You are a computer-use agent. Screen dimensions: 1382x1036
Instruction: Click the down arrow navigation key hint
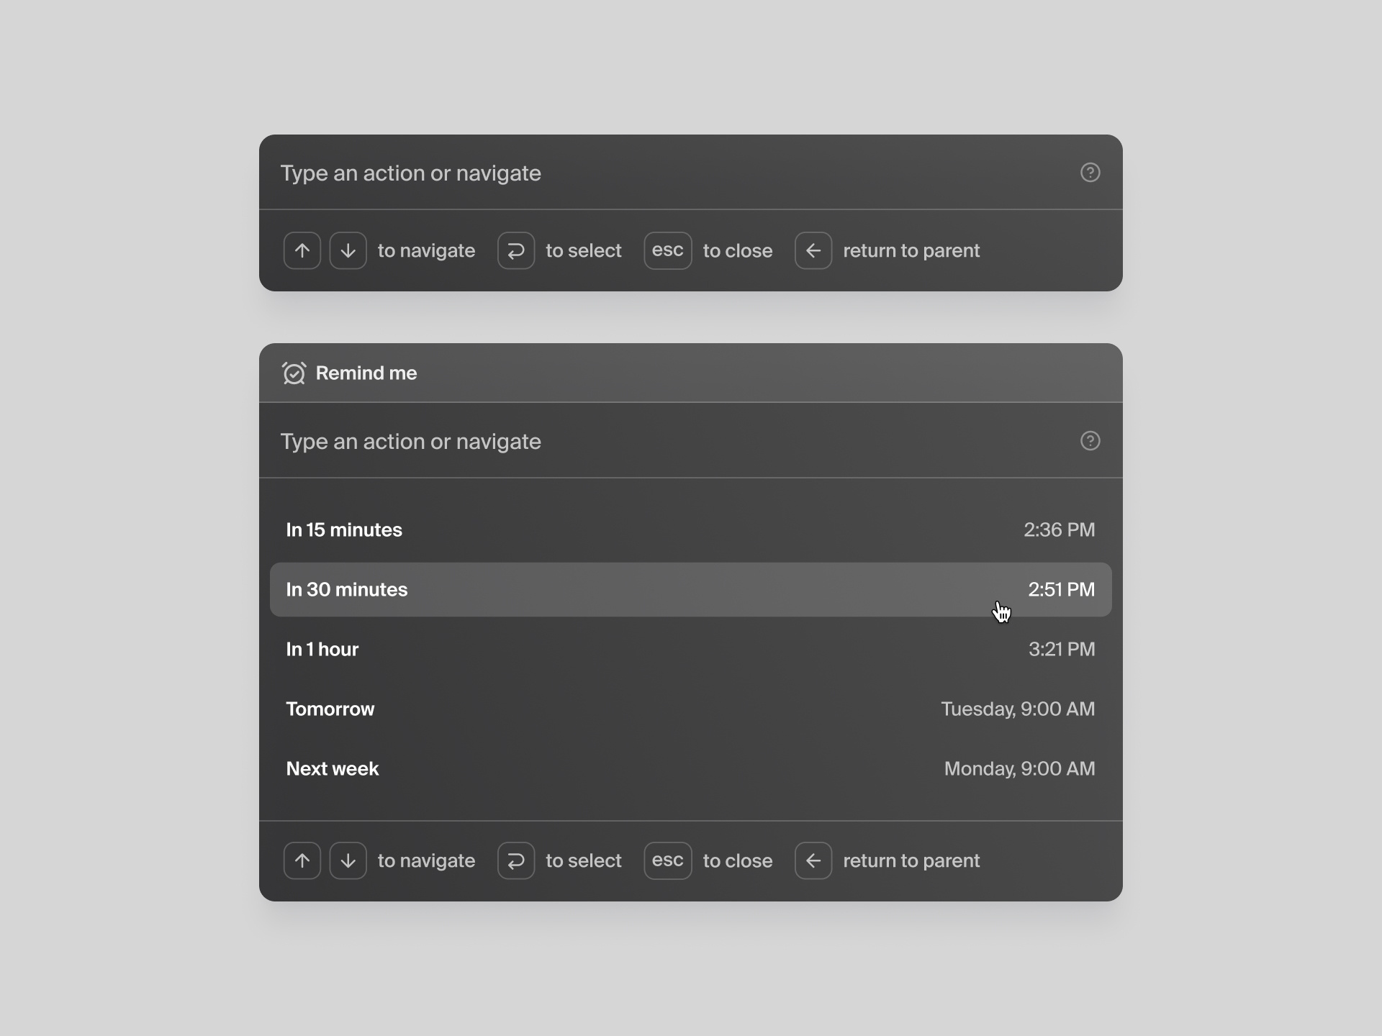click(348, 250)
